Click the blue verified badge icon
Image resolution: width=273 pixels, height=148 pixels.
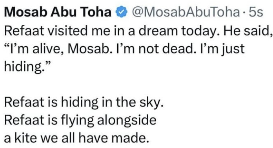pyautogui.click(x=122, y=12)
